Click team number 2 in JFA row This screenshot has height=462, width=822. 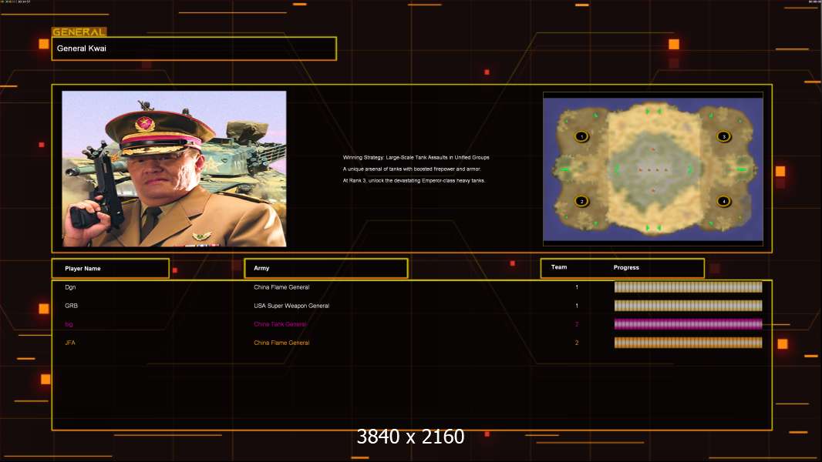pos(577,343)
